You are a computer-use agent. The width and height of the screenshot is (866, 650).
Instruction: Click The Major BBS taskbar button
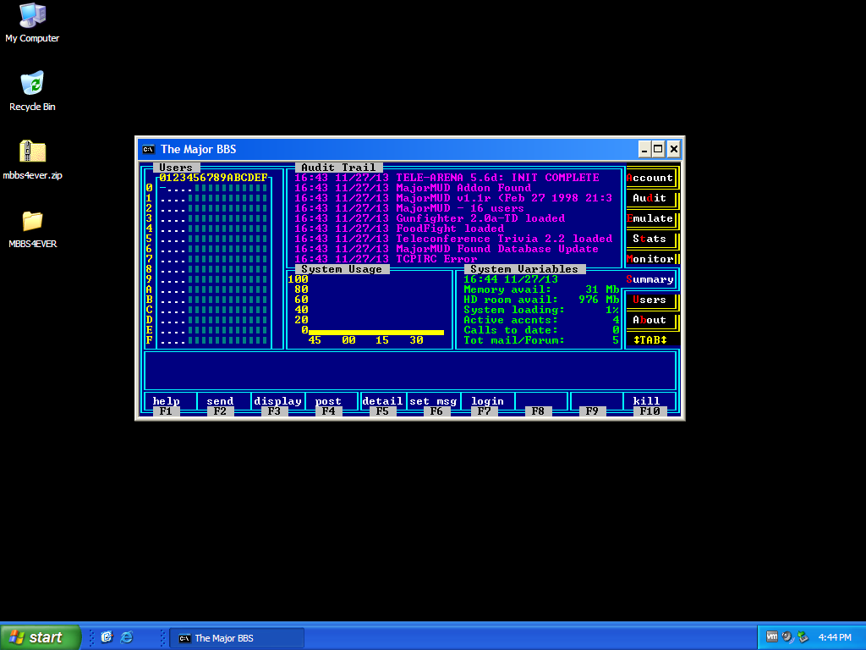(237, 638)
